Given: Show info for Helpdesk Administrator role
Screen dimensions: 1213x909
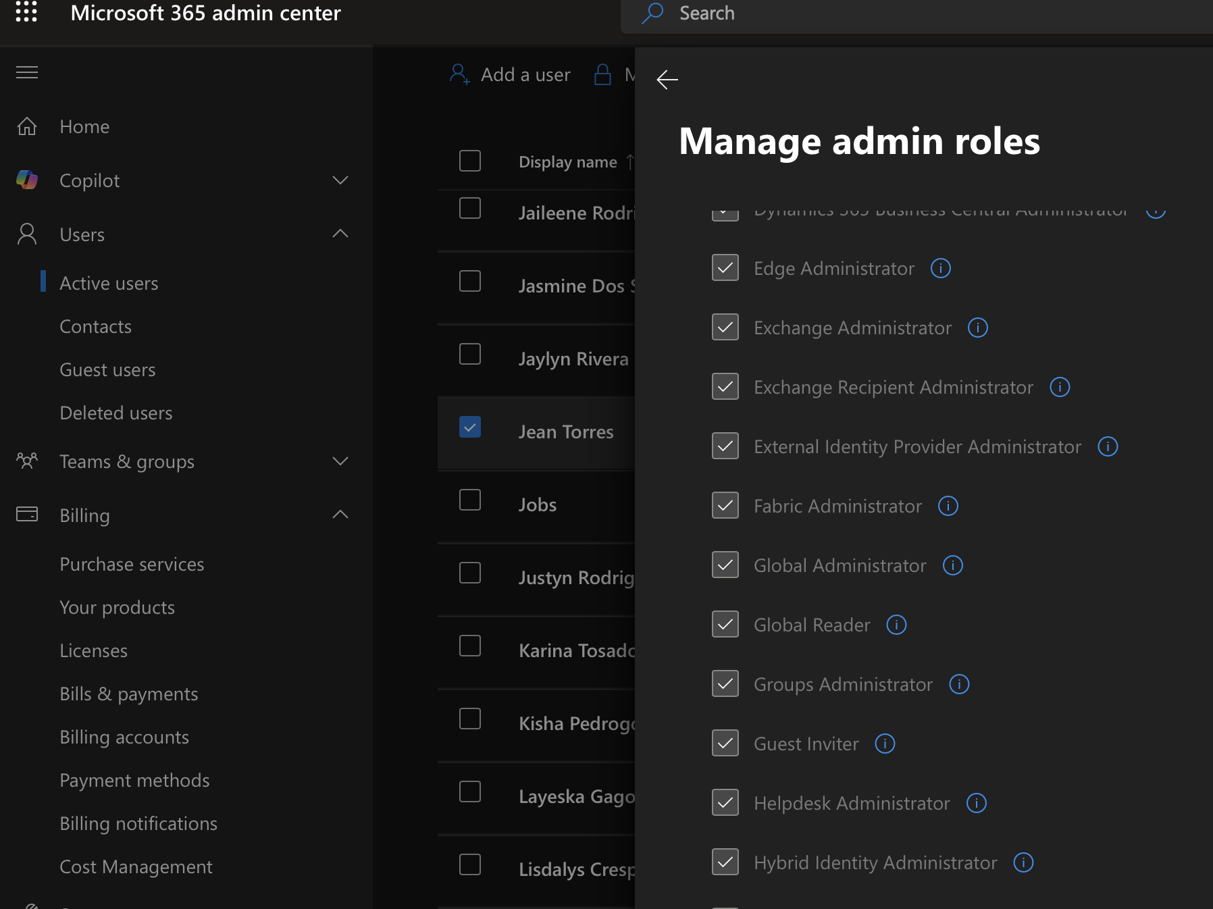Looking at the screenshot, I should (x=977, y=803).
